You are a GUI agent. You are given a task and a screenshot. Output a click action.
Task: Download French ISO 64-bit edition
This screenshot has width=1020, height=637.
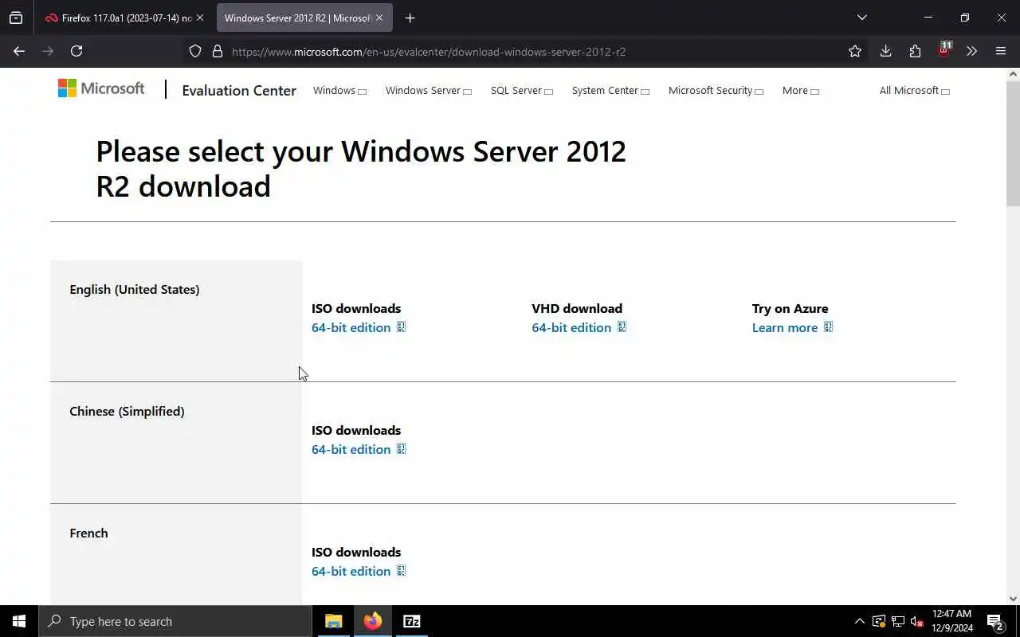coord(359,571)
